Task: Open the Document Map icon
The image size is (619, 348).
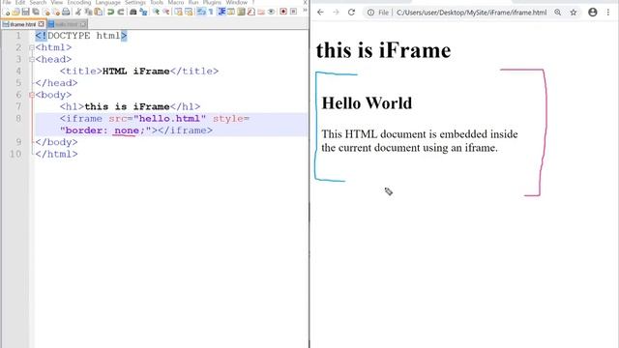Action: tap(241, 12)
